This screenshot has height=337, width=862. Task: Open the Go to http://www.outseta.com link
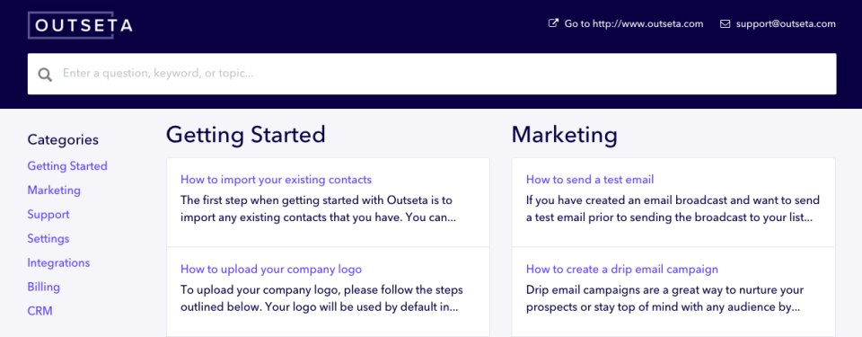[x=633, y=24]
